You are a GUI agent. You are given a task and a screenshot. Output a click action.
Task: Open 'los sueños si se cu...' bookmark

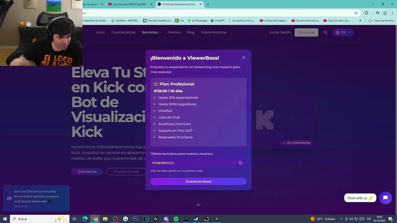pyautogui.click(x=241, y=21)
